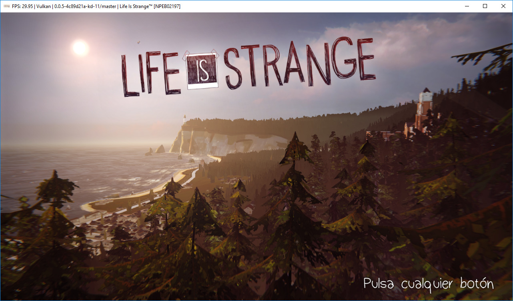Click the "Pulsa cualquier botón" prompt

click(x=429, y=284)
